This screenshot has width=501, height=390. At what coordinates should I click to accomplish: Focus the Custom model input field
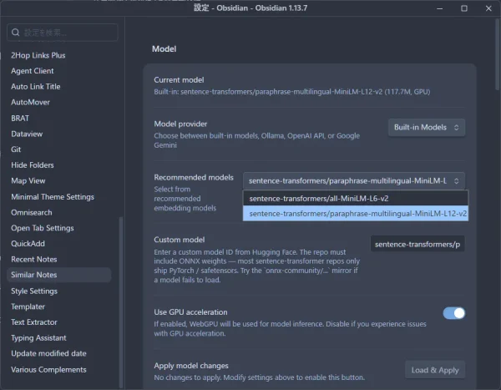(x=417, y=245)
